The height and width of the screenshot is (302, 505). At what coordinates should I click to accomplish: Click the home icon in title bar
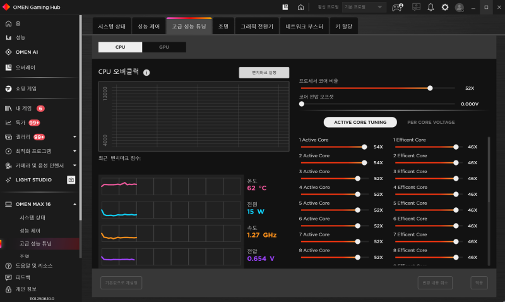tap(300, 7)
